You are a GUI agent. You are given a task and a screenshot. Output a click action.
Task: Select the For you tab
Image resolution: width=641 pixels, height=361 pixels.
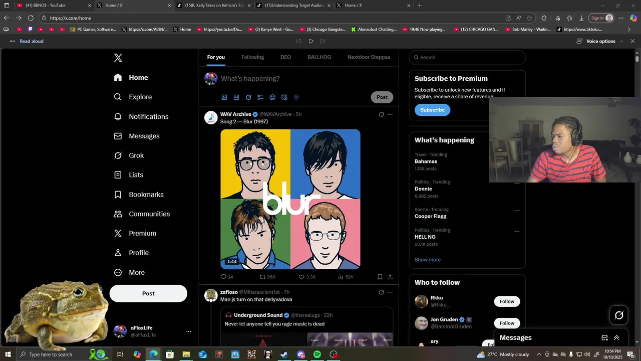216,57
